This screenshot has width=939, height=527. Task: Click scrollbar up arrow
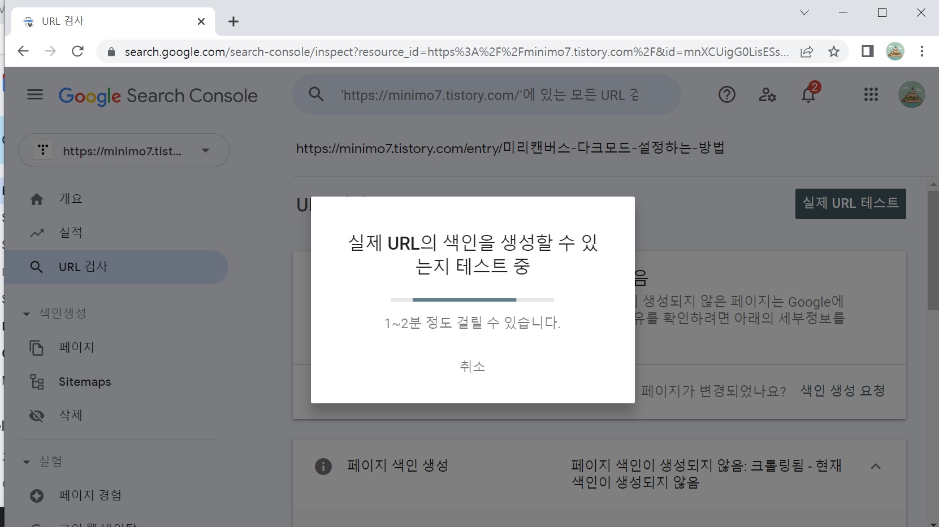[933, 184]
